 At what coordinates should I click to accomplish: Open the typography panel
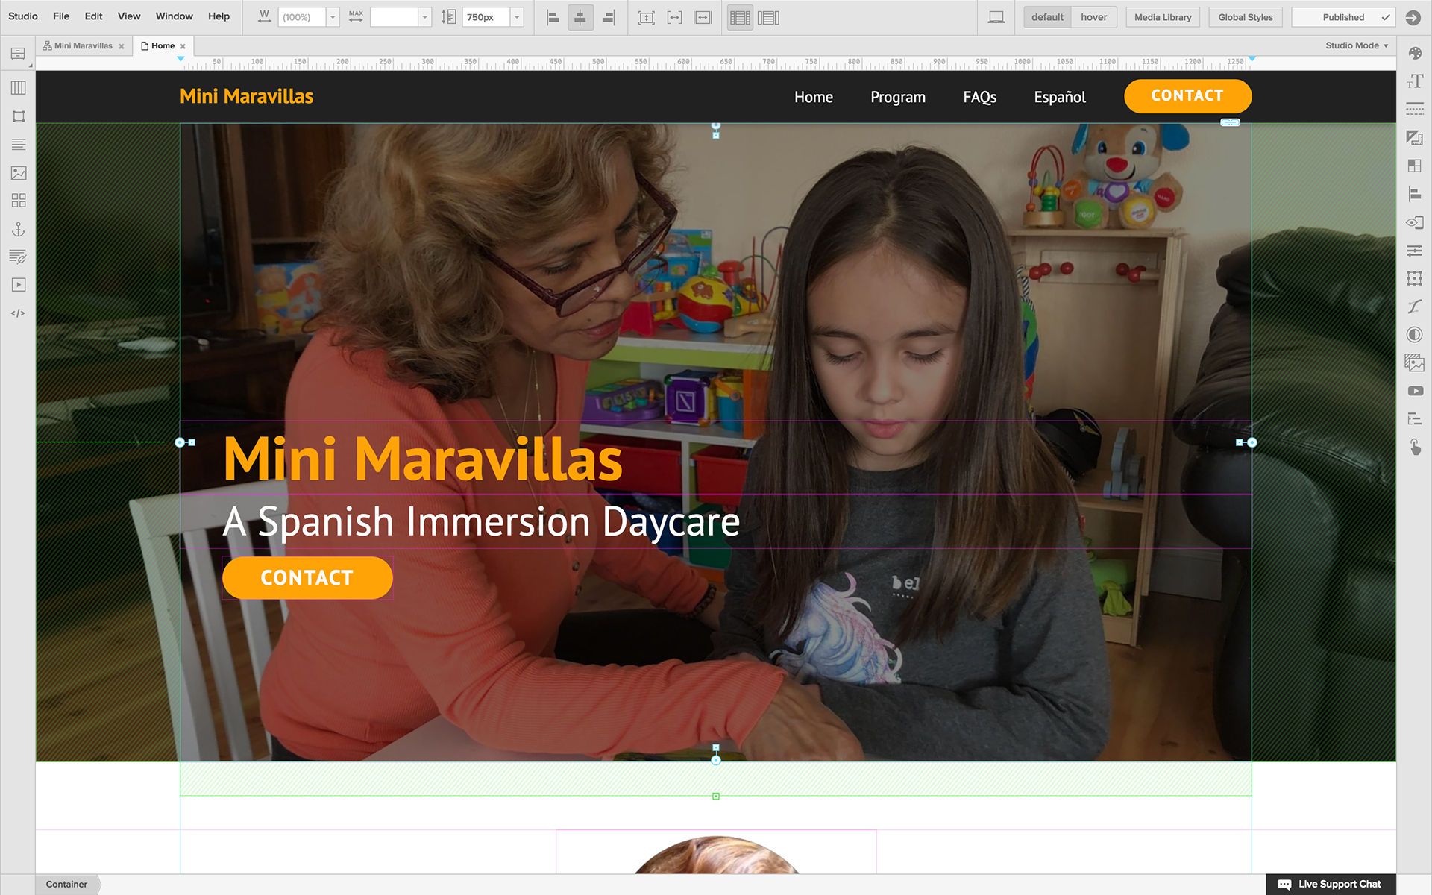1415,81
